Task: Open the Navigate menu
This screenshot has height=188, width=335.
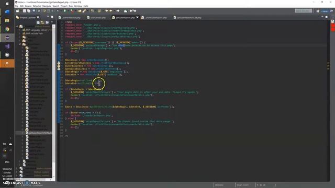Action: (x=47, y=6)
